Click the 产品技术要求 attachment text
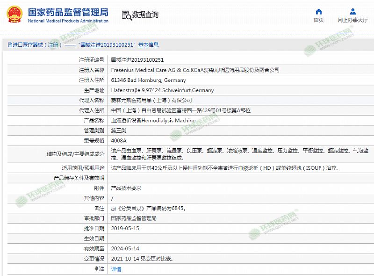The height and width of the screenshot is (276, 374). click(126, 188)
